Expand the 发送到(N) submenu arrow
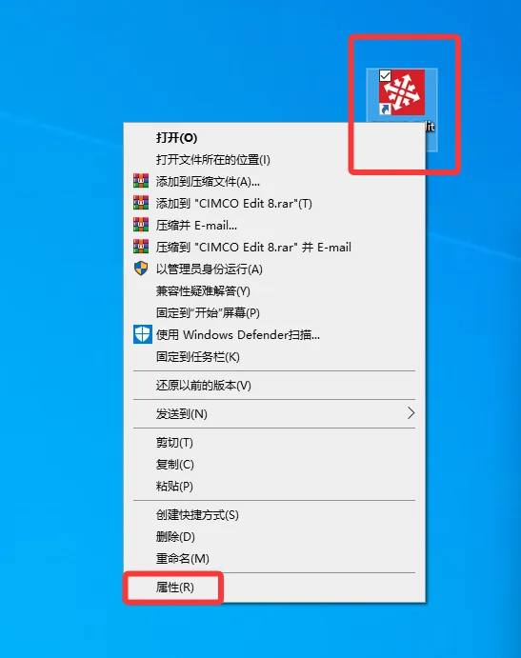The height and width of the screenshot is (658, 521). [x=411, y=413]
